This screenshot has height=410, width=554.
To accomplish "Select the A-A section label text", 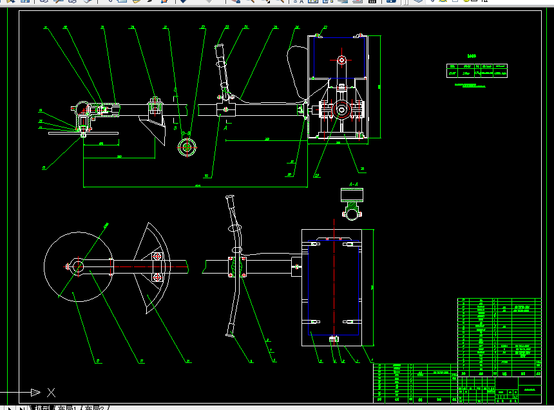I will [353, 184].
